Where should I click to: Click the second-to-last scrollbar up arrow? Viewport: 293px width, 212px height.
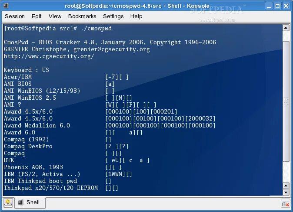tap(286, 186)
